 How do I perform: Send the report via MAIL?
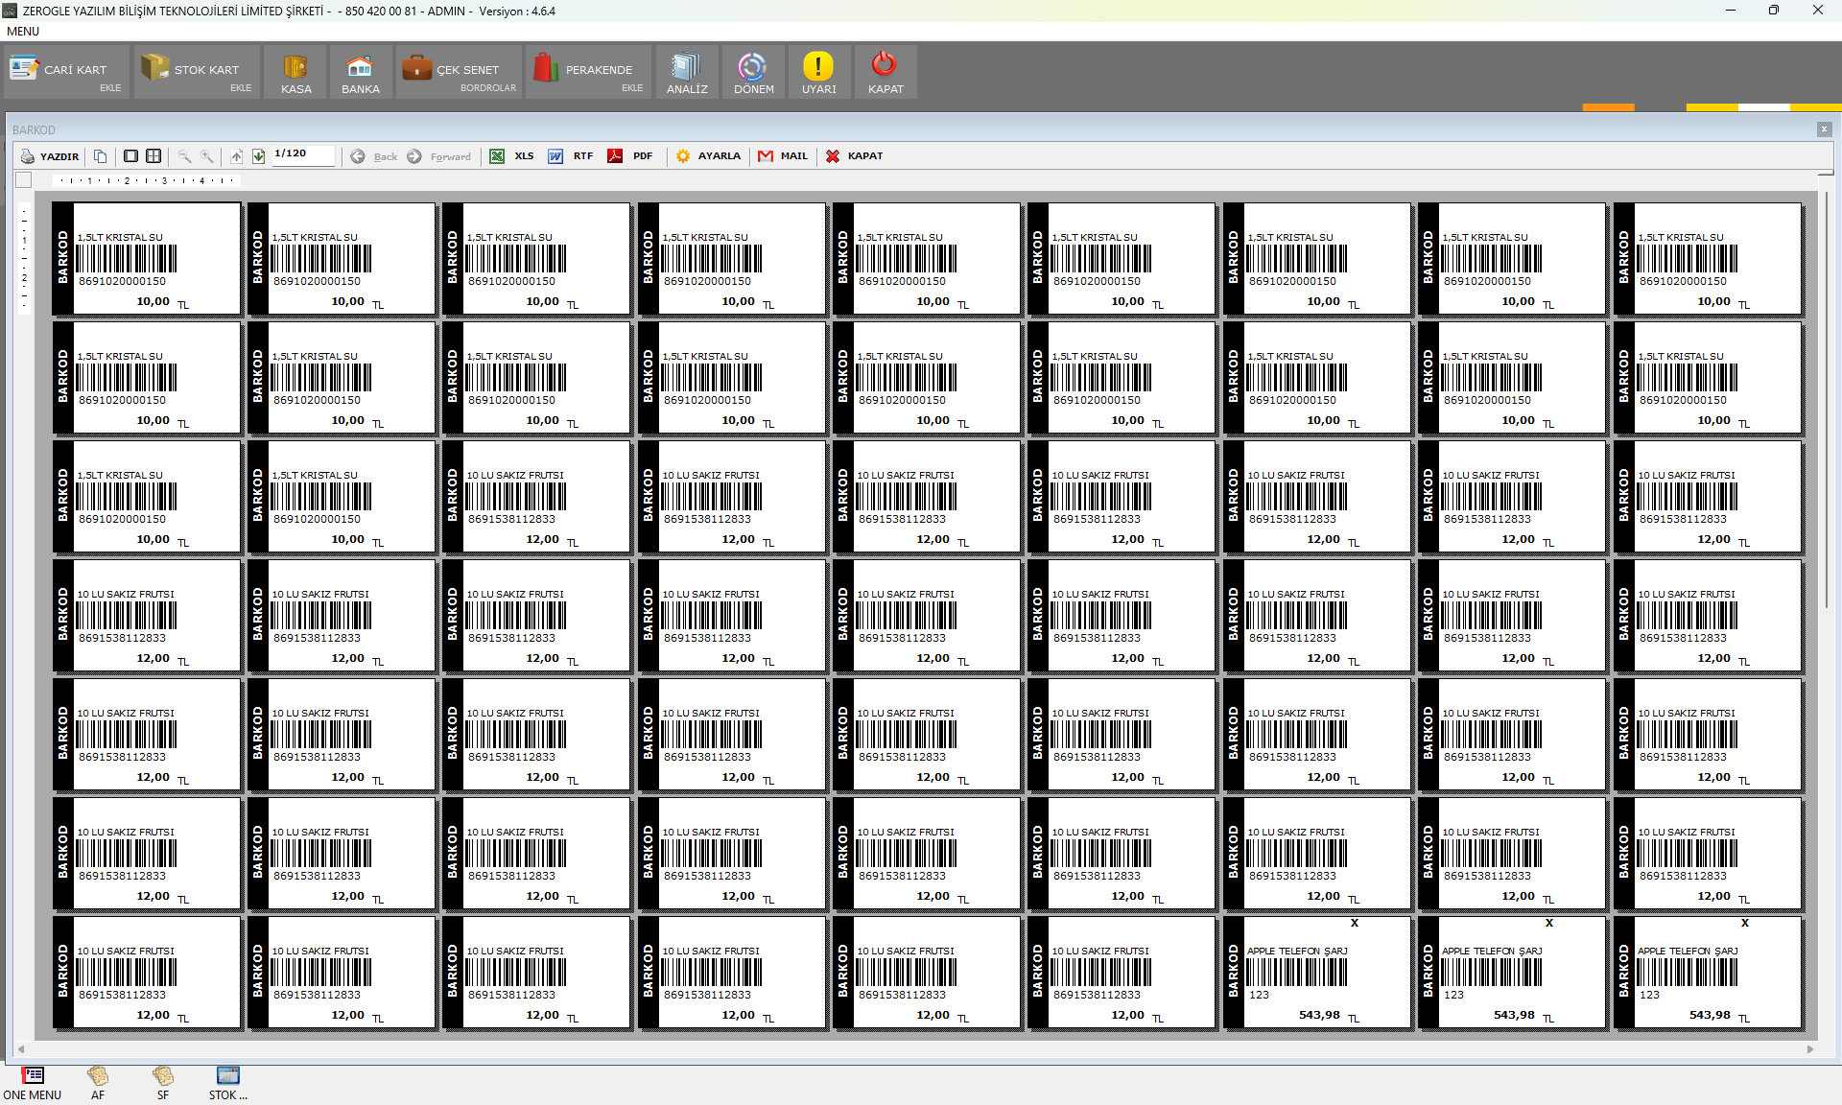pos(783,156)
